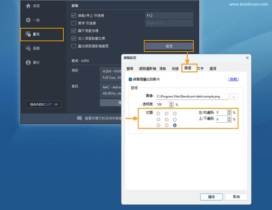Switch to the 文字 tab
Viewport: 272px width, 210px height.
click(x=200, y=69)
